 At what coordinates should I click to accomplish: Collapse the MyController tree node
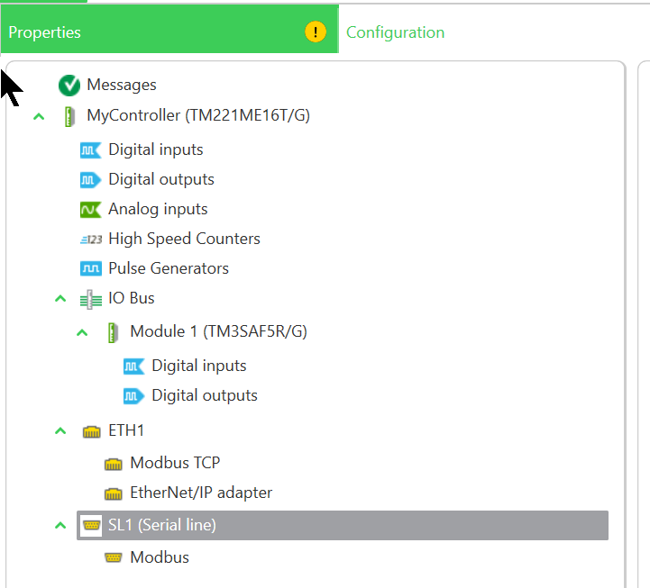point(39,116)
